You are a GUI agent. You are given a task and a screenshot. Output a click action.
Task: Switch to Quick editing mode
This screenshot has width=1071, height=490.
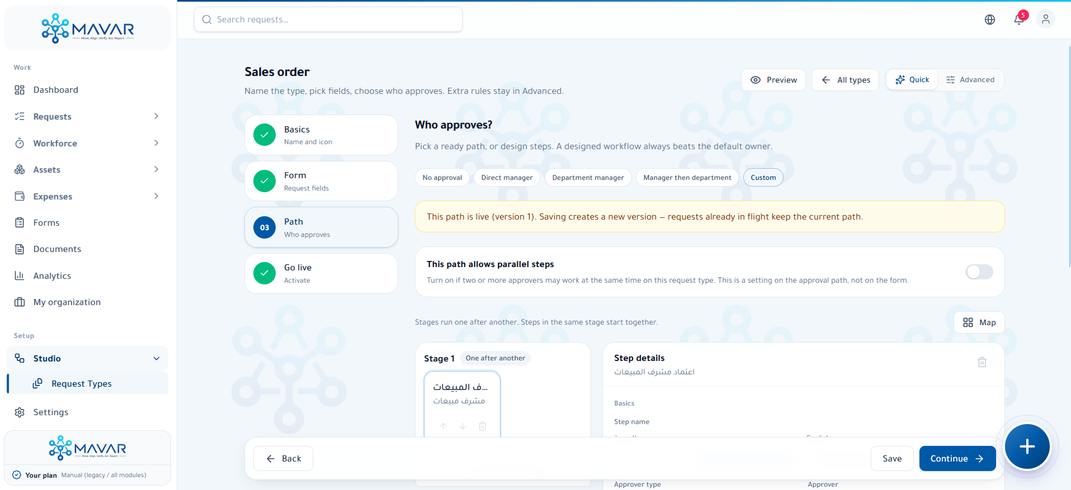912,80
